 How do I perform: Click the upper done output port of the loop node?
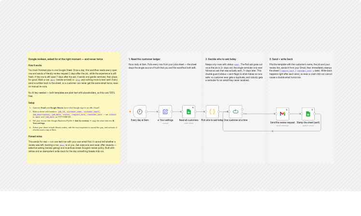(x=242, y=109)
